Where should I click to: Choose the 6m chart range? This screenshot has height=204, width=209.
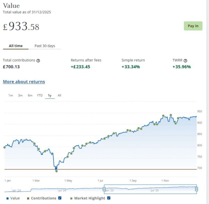(x=30, y=95)
